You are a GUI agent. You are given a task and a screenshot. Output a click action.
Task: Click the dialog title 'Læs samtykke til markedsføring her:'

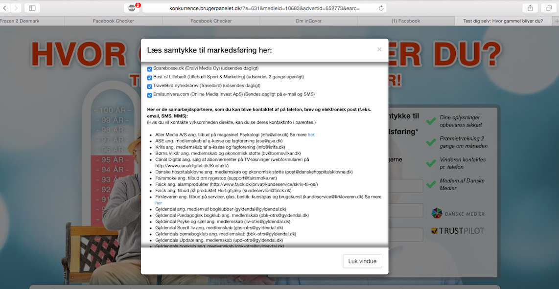click(210, 50)
